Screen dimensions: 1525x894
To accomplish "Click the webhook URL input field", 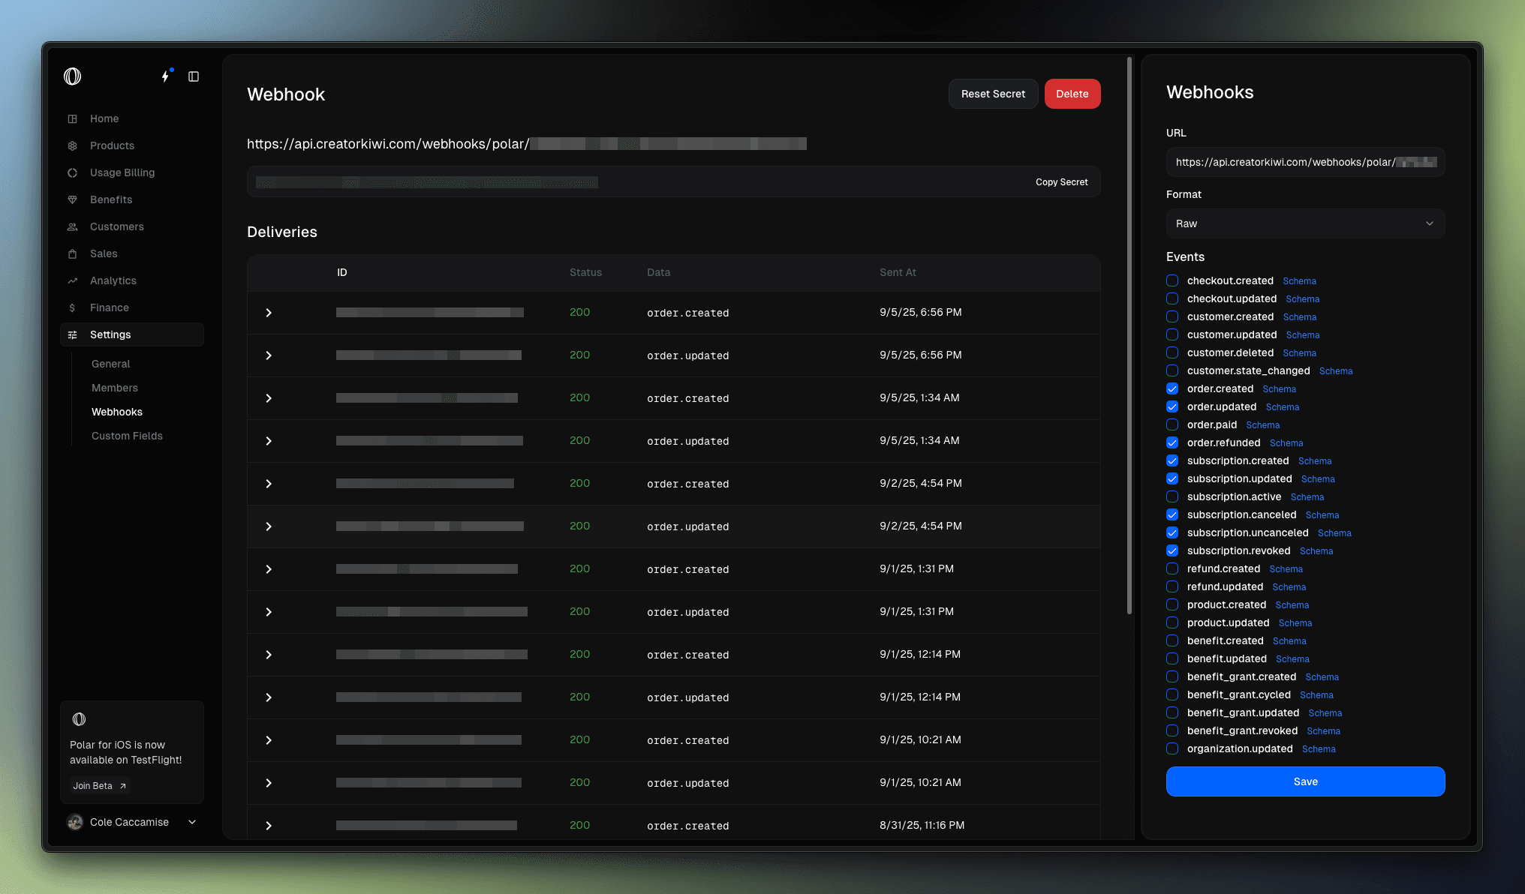I will (1305, 162).
